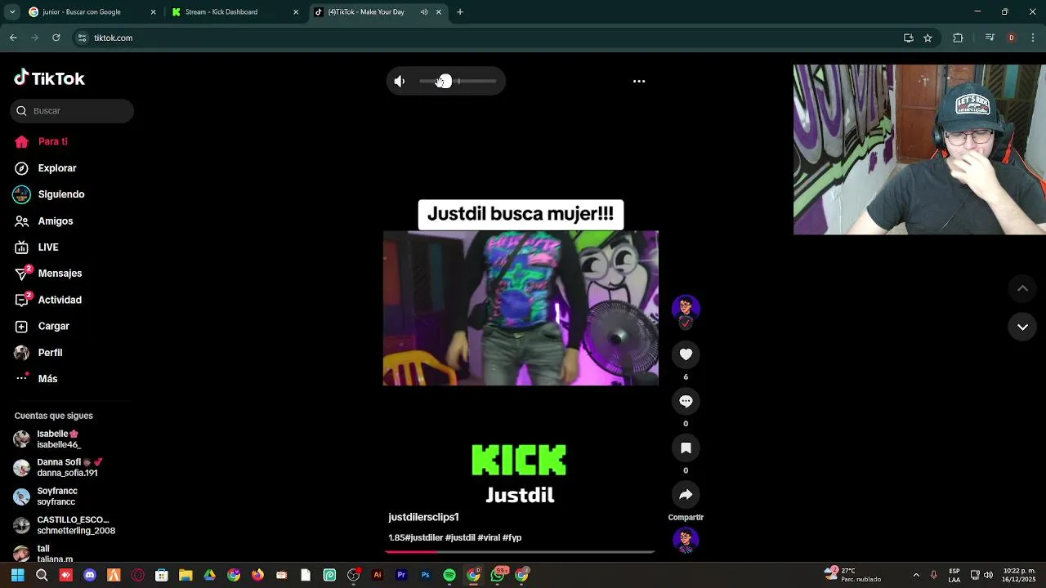Go to the next video with down chevron
The height and width of the screenshot is (588, 1046).
click(x=1022, y=327)
